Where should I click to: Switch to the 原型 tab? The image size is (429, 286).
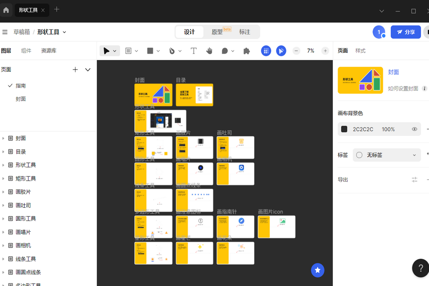217,32
